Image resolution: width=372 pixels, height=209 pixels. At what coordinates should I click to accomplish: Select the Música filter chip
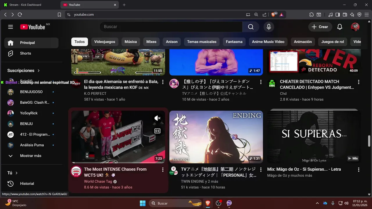pyautogui.click(x=131, y=42)
